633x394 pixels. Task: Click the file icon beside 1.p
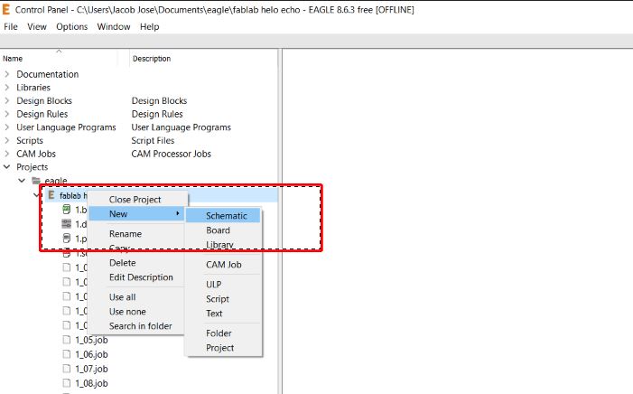[67, 239]
